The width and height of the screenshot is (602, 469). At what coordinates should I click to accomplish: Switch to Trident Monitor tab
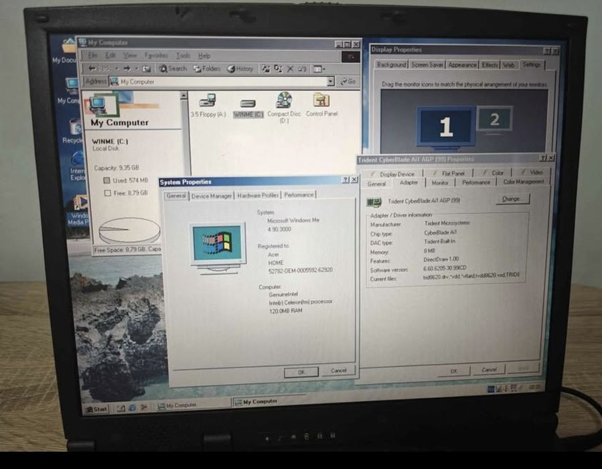pos(440,183)
